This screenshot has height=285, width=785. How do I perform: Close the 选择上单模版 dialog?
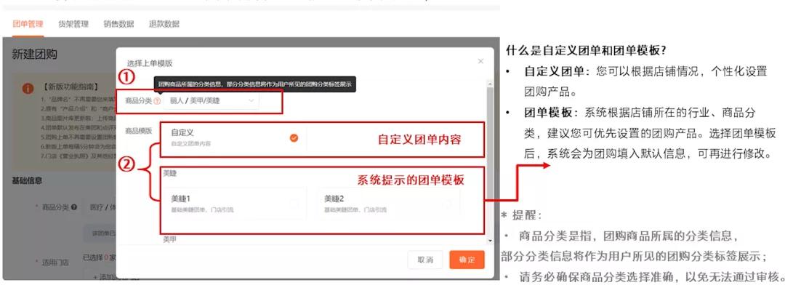click(x=480, y=61)
